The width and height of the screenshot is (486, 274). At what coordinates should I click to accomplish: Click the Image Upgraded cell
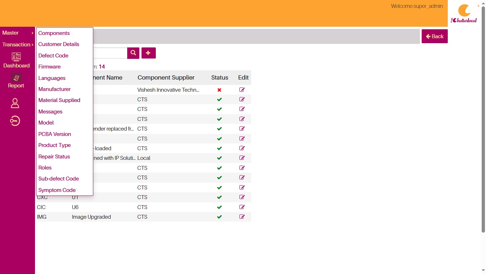click(91, 217)
